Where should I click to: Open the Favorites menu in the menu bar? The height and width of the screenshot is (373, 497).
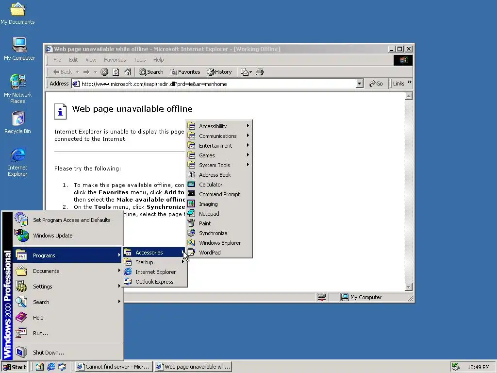[115, 60]
